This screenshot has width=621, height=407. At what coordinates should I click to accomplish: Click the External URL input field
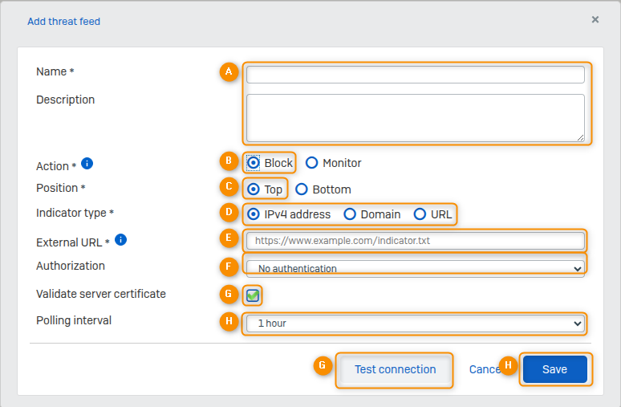(x=415, y=240)
